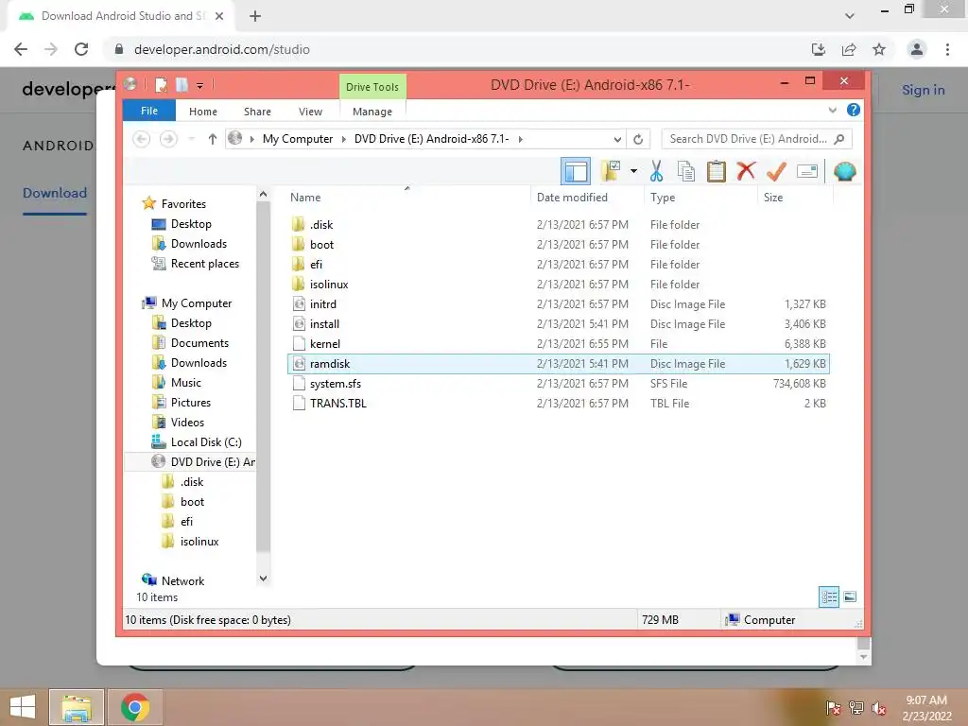
Task: Open the Explorer Help icon
Action: coord(854,110)
